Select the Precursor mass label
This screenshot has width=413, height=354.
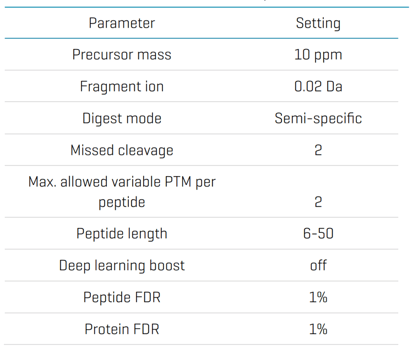(122, 55)
